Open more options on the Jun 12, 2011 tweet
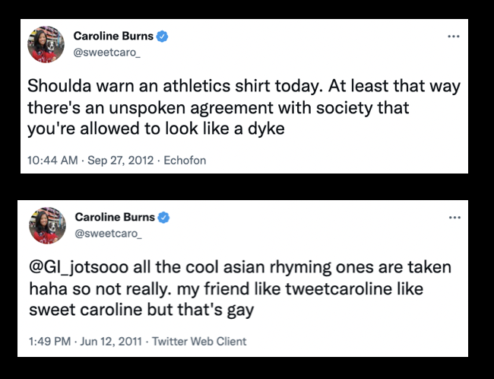 tap(454, 218)
